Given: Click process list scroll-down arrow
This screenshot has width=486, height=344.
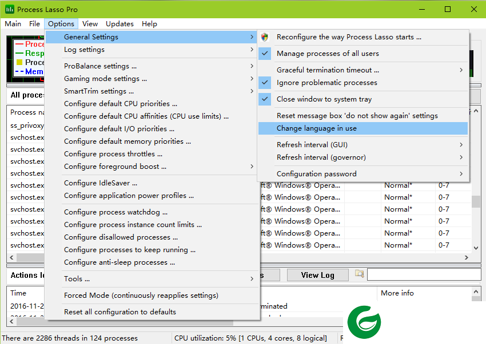Looking at the screenshot, I should coord(476,248).
